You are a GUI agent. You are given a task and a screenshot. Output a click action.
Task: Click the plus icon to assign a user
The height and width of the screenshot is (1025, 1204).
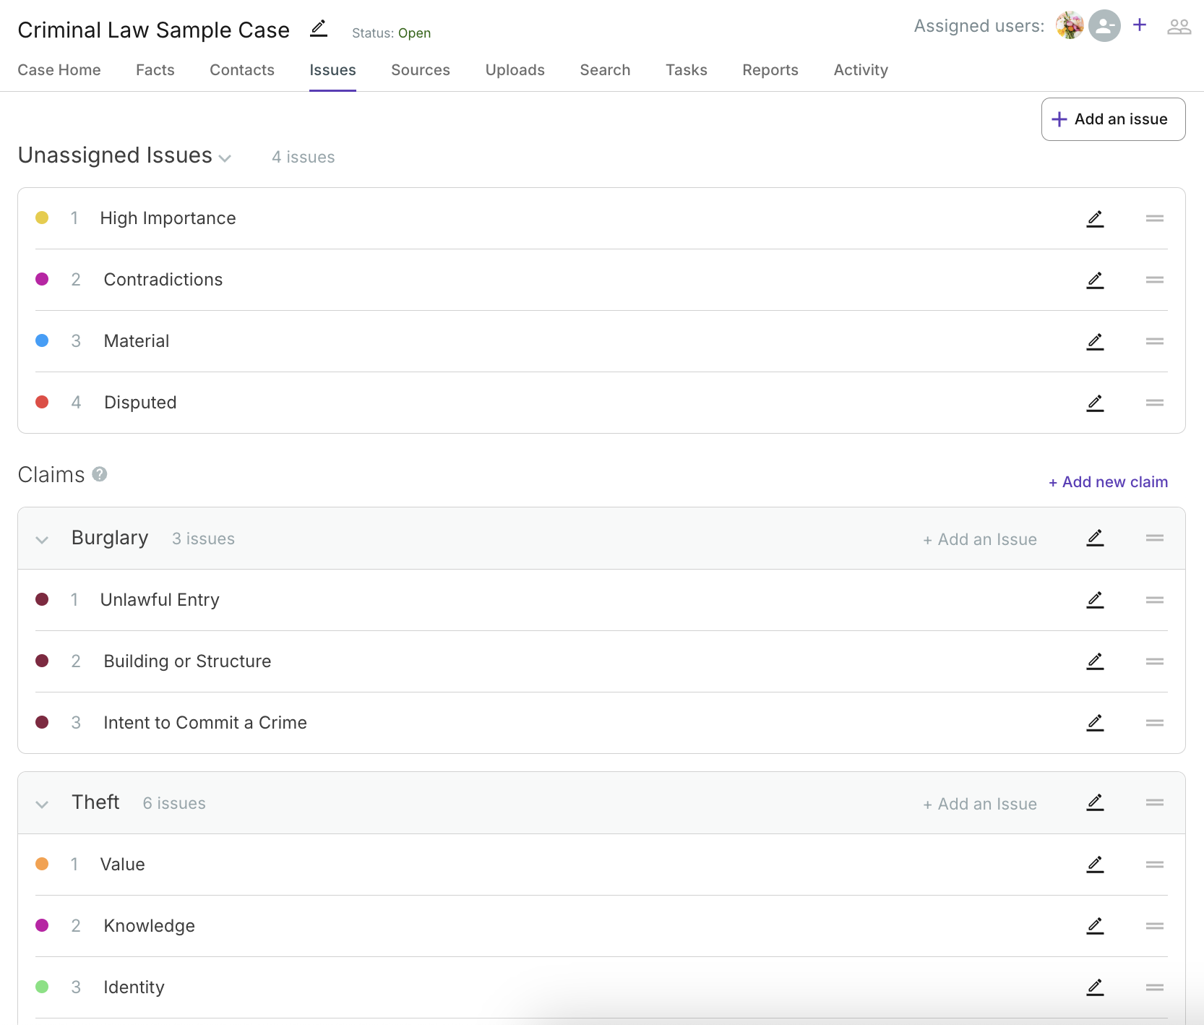click(x=1140, y=25)
